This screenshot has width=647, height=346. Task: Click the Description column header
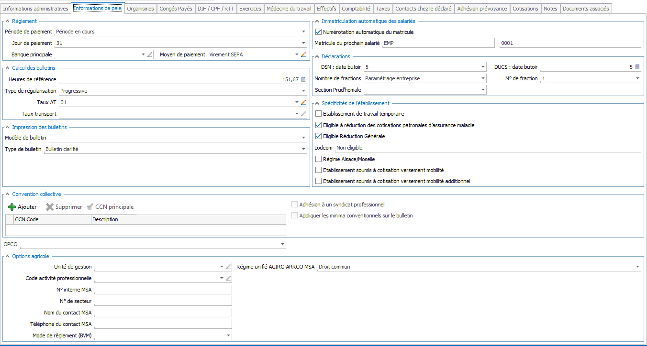click(188, 219)
